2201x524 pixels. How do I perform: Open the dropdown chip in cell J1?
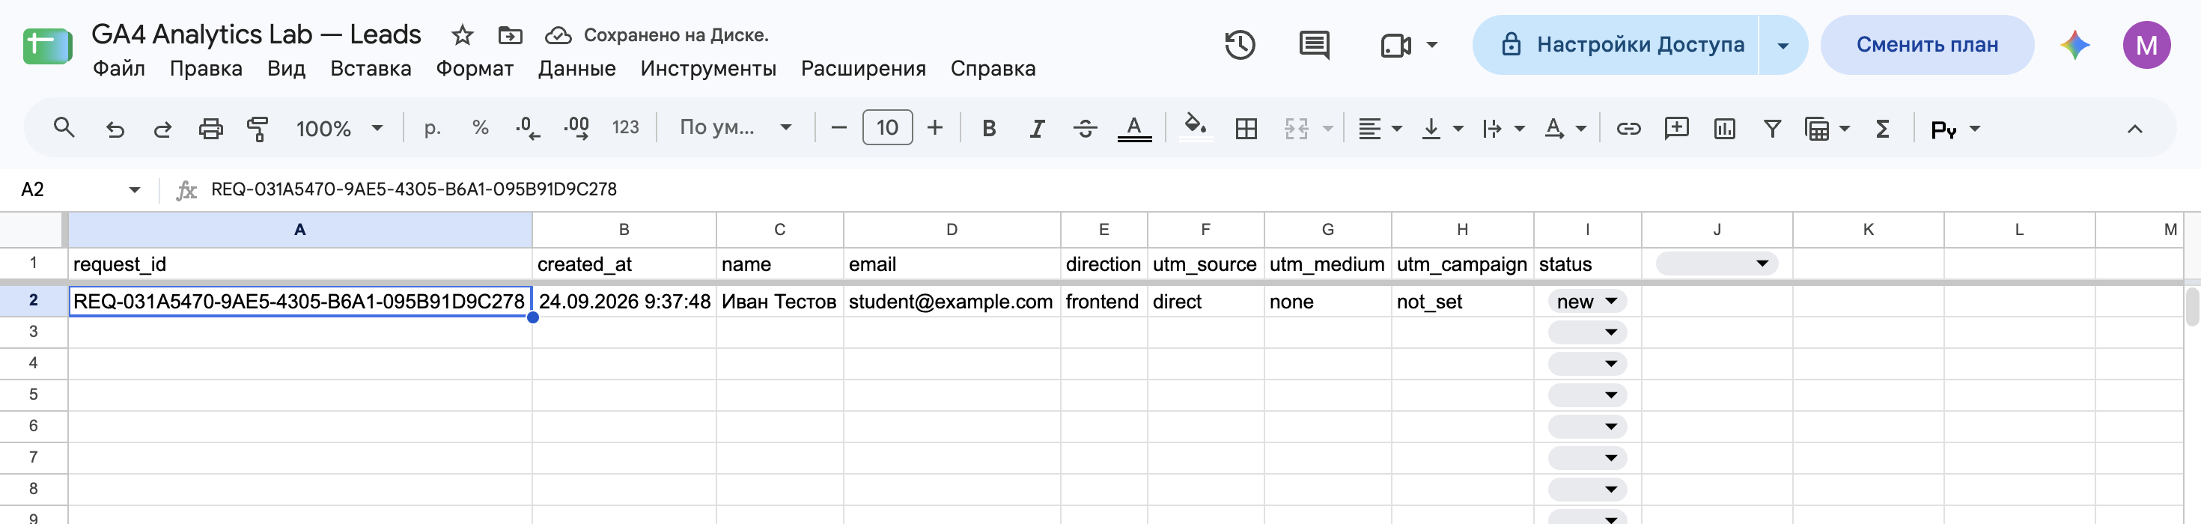coord(1717,263)
